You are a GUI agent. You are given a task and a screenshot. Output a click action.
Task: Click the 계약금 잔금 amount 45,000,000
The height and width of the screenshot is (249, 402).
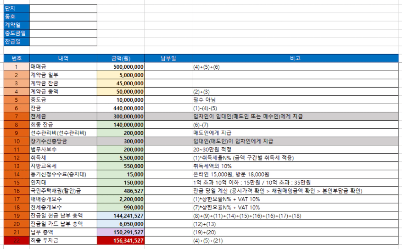point(121,83)
